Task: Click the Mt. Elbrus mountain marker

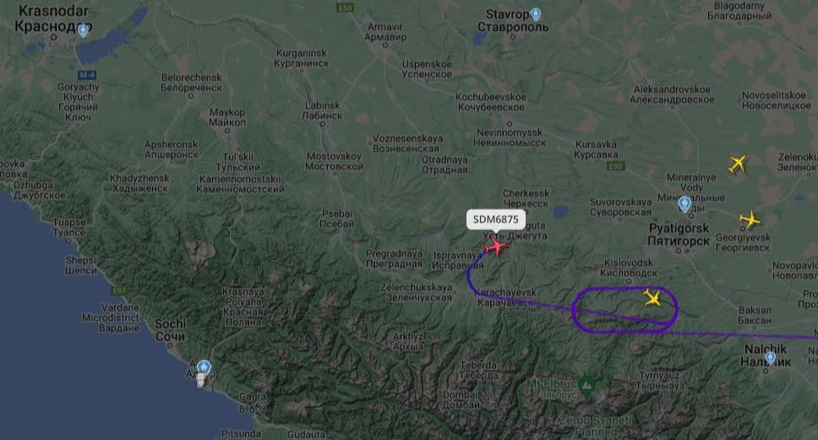Action: [x=588, y=386]
